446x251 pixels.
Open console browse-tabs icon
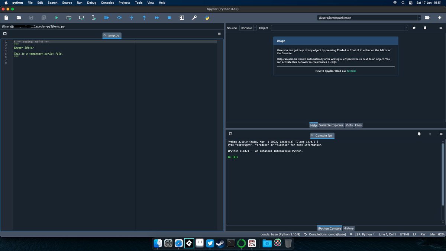point(230,133)
